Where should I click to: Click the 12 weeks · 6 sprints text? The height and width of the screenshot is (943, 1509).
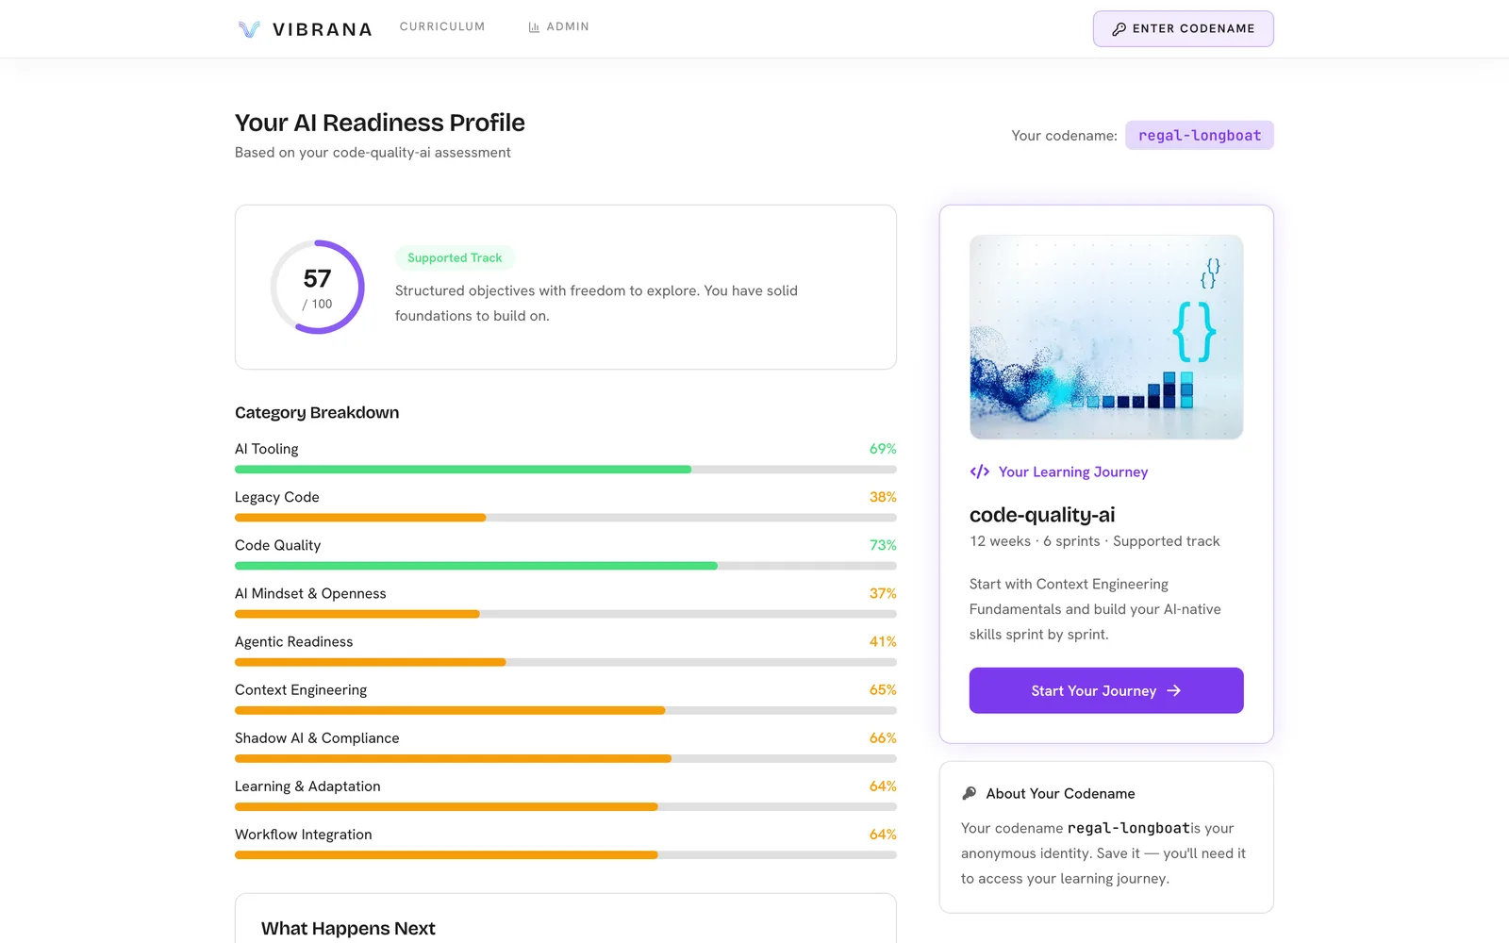pyautogui.click(x=1035, y=541)
